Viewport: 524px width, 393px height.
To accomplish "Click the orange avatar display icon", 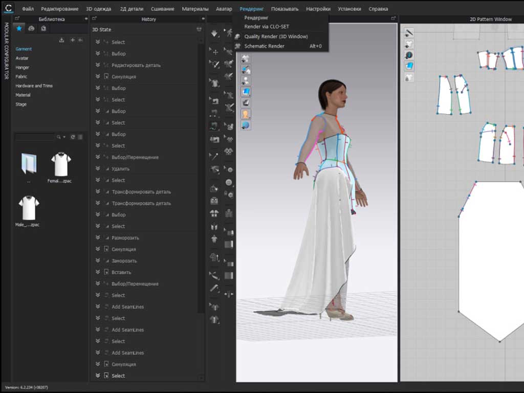I will click(x=246, y=114).
